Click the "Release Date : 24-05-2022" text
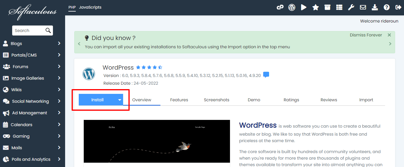Viewport: 404px width, 167px height. click(131, 83)
